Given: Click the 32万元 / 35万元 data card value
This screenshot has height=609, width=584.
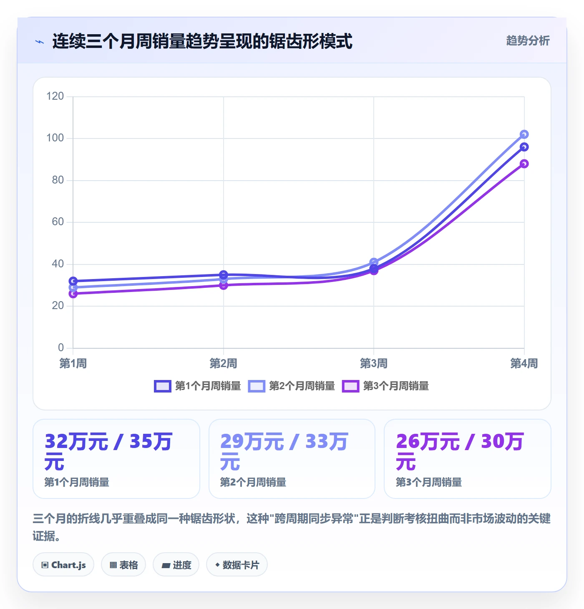Looking at the screenshot, I should coord(108,452).
